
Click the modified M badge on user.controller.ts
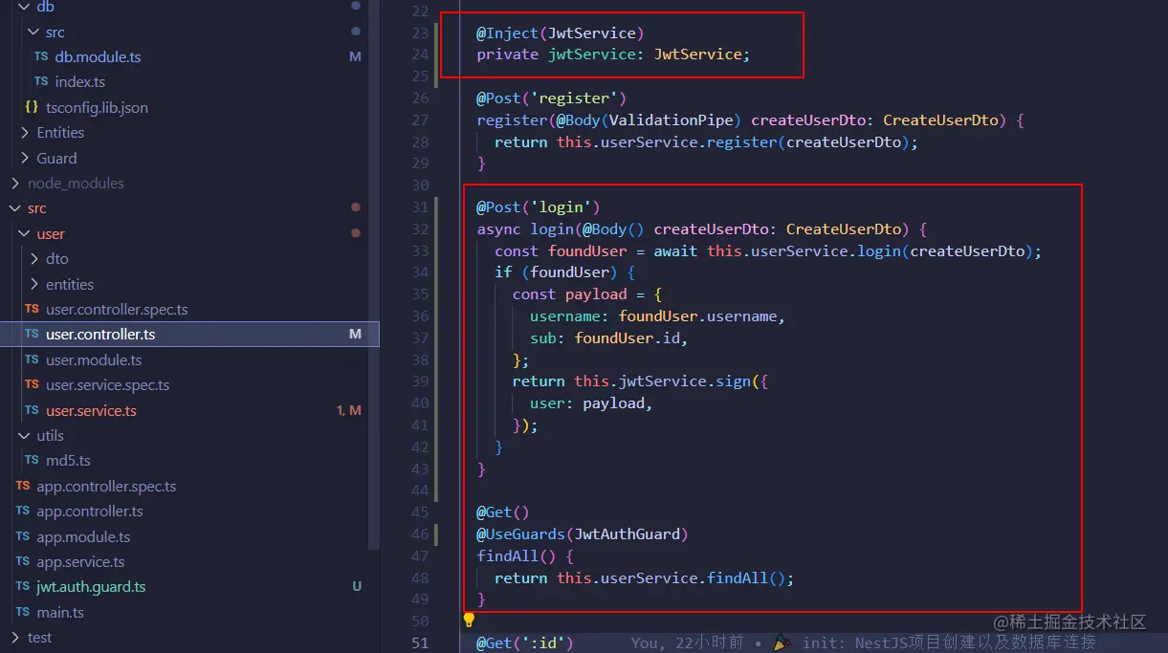coord(355,335)
